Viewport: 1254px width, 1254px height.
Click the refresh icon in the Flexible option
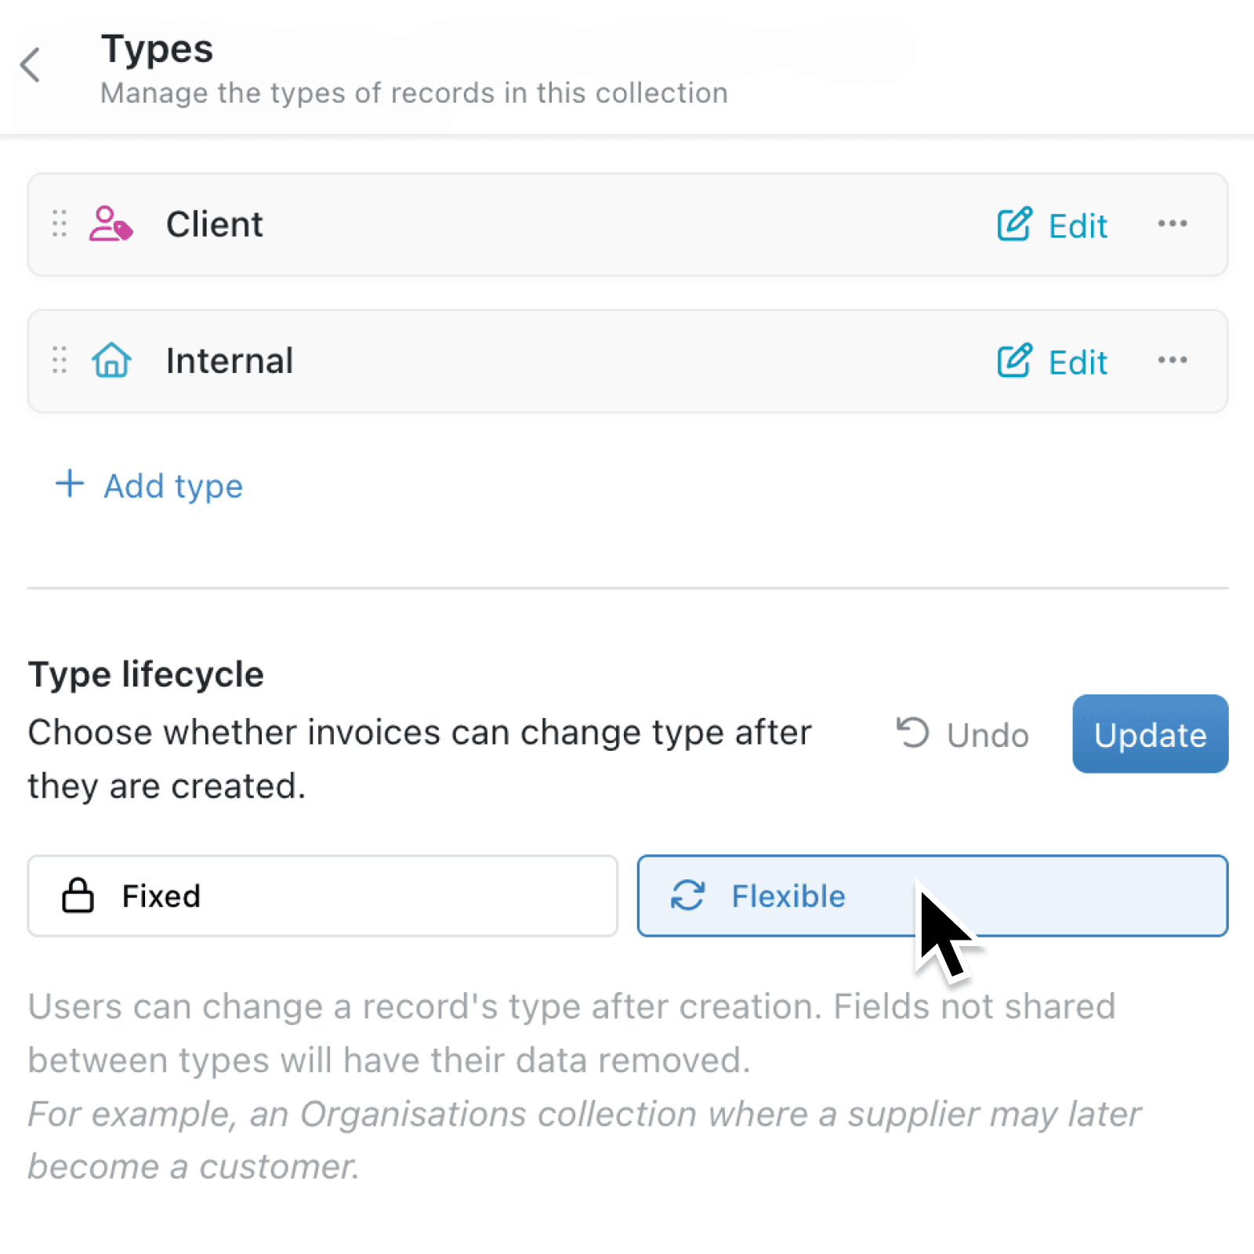click(687, 895)
